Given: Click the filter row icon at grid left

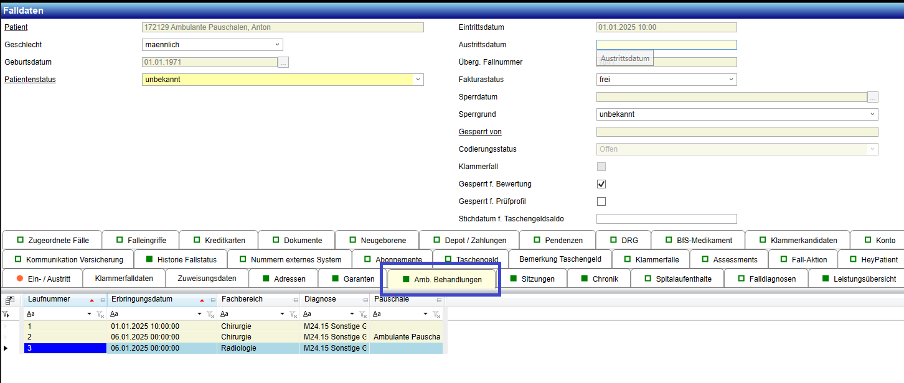Looking at the screenshot, I should [x=6, y=315].
